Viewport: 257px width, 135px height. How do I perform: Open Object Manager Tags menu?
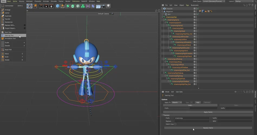tap(187, 5)
